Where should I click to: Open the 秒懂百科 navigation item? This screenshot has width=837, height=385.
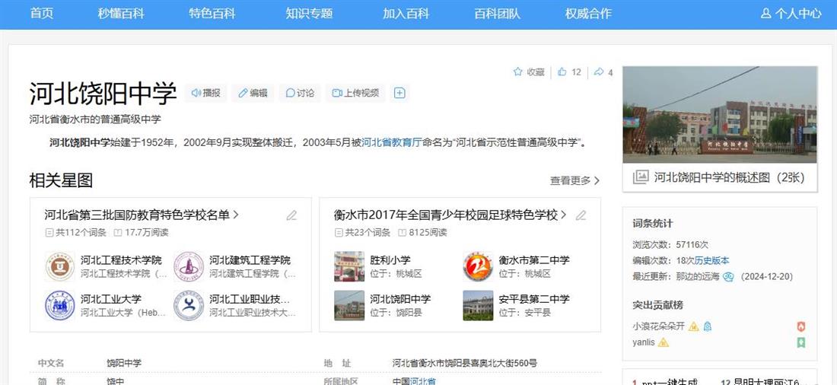[x=121, y=14]
